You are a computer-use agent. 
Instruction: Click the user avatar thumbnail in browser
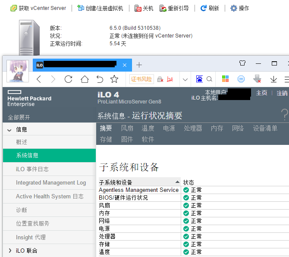[x=18, y=71]
